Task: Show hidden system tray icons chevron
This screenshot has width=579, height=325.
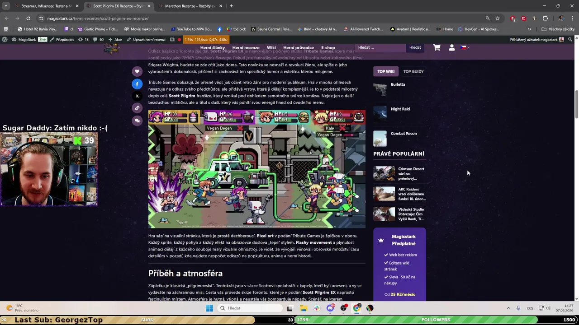Action: (x=508, y=308)
